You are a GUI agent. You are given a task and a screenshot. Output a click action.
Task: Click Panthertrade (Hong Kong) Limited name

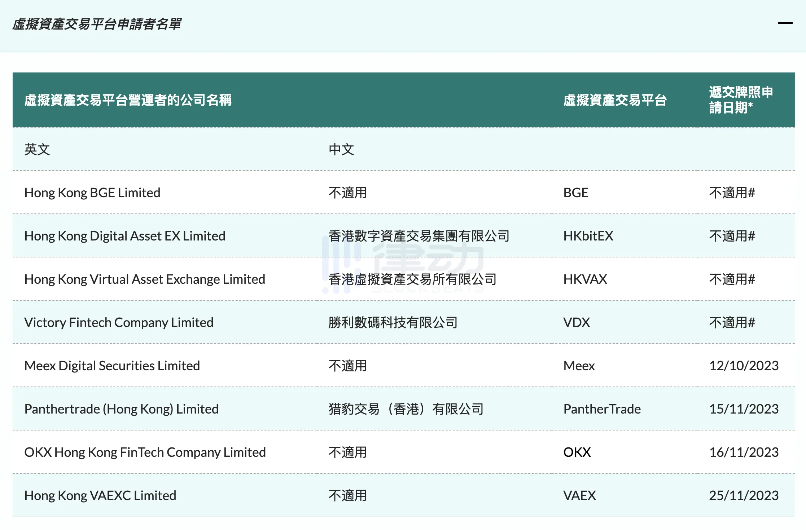point(121,409)
